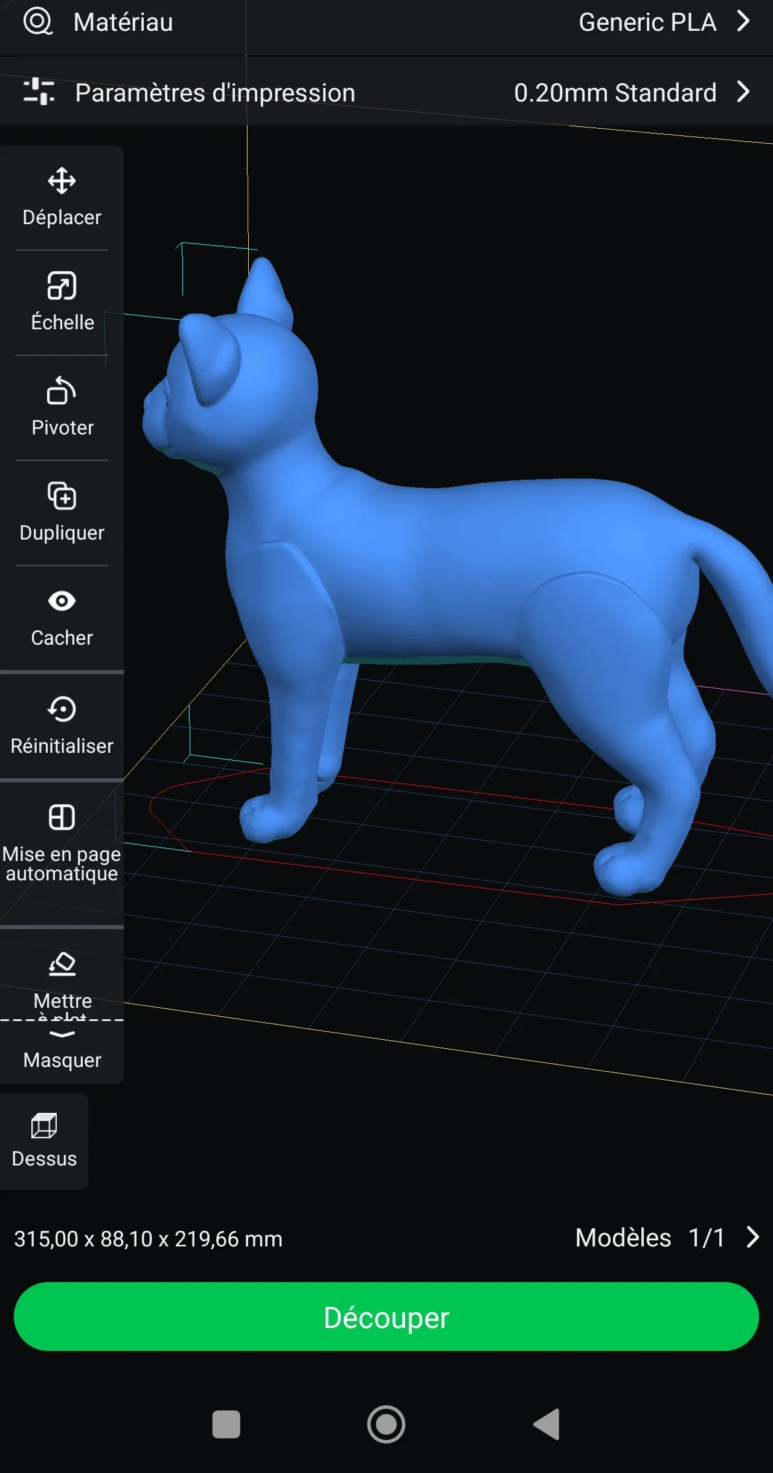Reset the model with Réinitialiser
The width and height of the screenshot is (773, 1473).
click(x=62, y=726)
